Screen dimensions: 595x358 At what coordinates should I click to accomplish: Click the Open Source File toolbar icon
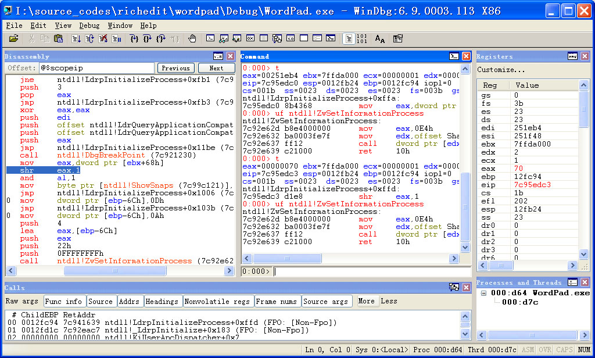tap(14, 38)
